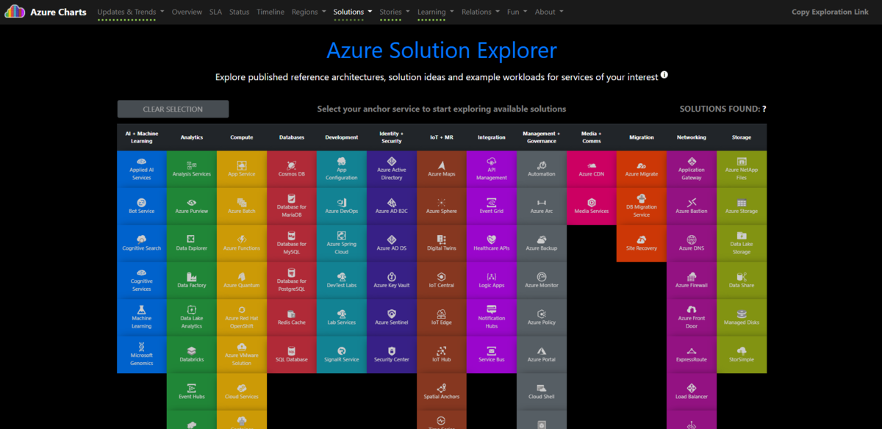This screenshot has height=429, width=882.
Task: Click the Networking column header
Action: pyautogui.click(x=692, y=137)
